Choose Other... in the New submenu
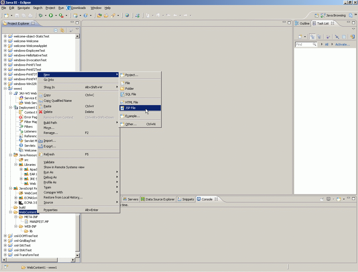Viewport: 358px width, 272px height. pyautogui.click(x=140, y=124)
